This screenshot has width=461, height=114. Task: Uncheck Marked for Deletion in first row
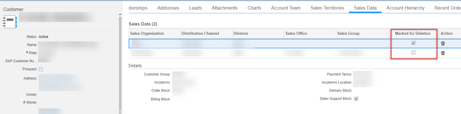click(x=413, y=43)
